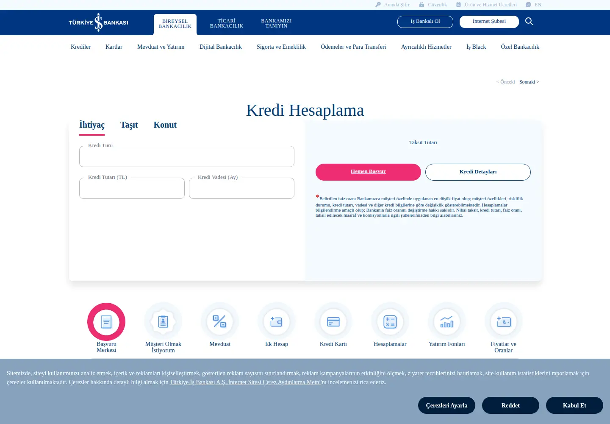
Task: Click Kabul Et cookie button
Action: click(574, 405)
